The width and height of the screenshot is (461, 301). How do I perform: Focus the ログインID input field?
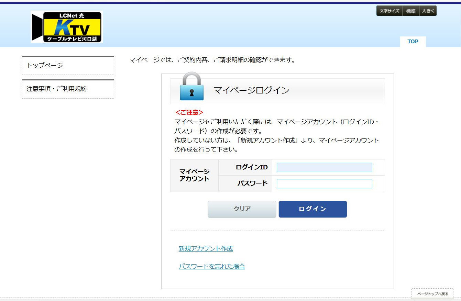(x=324, y=167)
